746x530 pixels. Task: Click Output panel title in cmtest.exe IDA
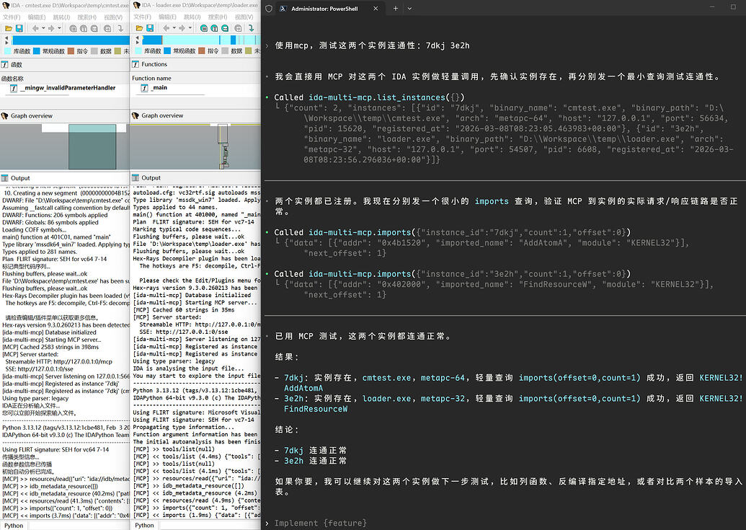pos(20,178)
